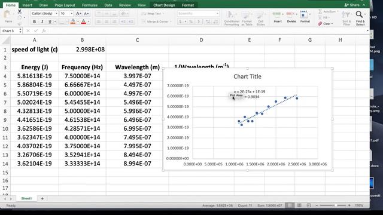Screen dimensions: 383x215
Task: Click the Fill Color paint bucket icon
Action: [x=73, y=21]
